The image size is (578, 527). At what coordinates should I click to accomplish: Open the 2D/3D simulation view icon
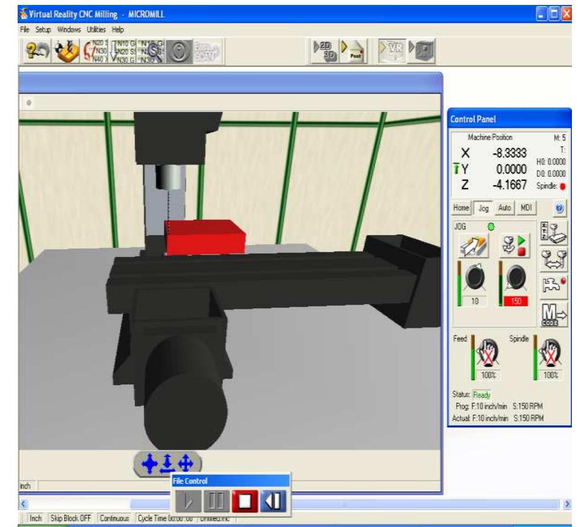(x=325, y=51)
